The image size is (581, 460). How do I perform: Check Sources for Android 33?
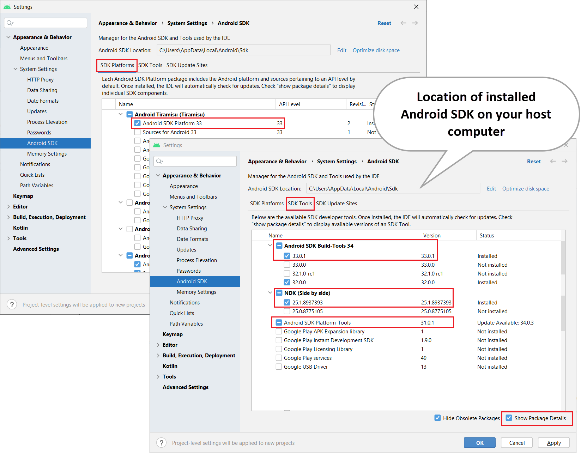(137, 132)
